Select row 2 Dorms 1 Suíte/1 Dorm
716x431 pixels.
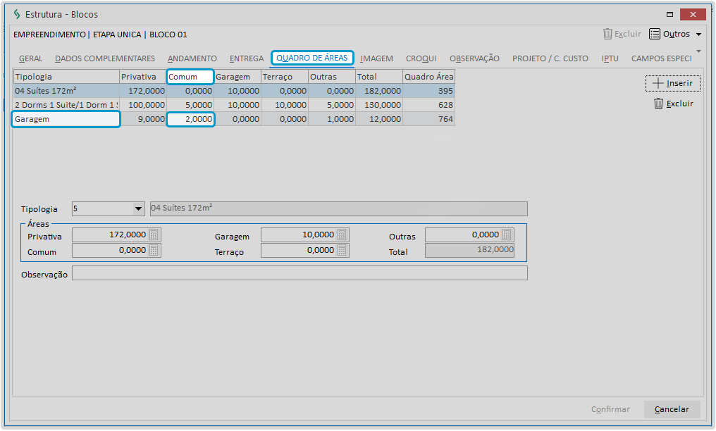(x=234, y=105)
